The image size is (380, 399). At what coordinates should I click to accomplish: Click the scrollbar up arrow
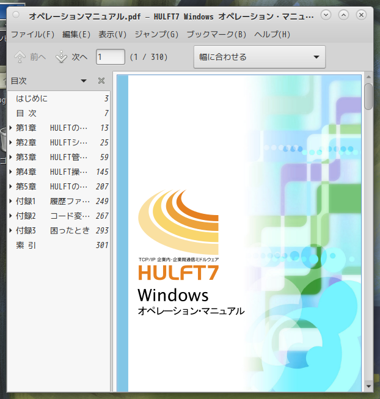tap(368, 77)
